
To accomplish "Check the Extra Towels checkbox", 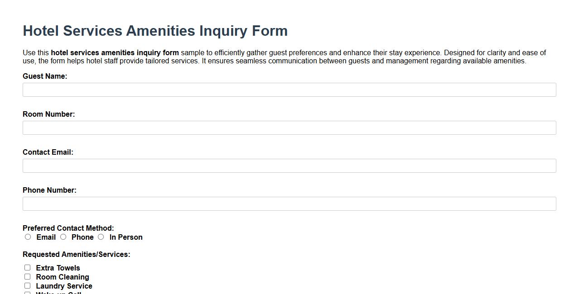I will (28, 267).
